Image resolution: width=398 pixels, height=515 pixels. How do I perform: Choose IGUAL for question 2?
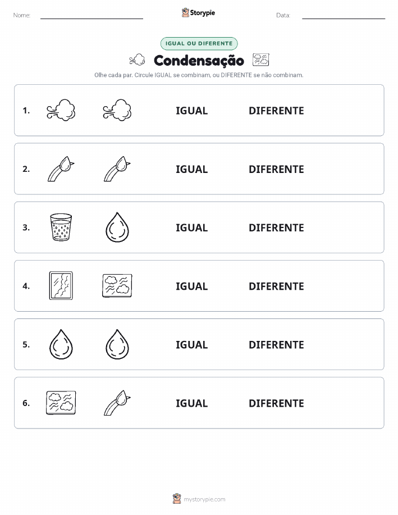192,169
